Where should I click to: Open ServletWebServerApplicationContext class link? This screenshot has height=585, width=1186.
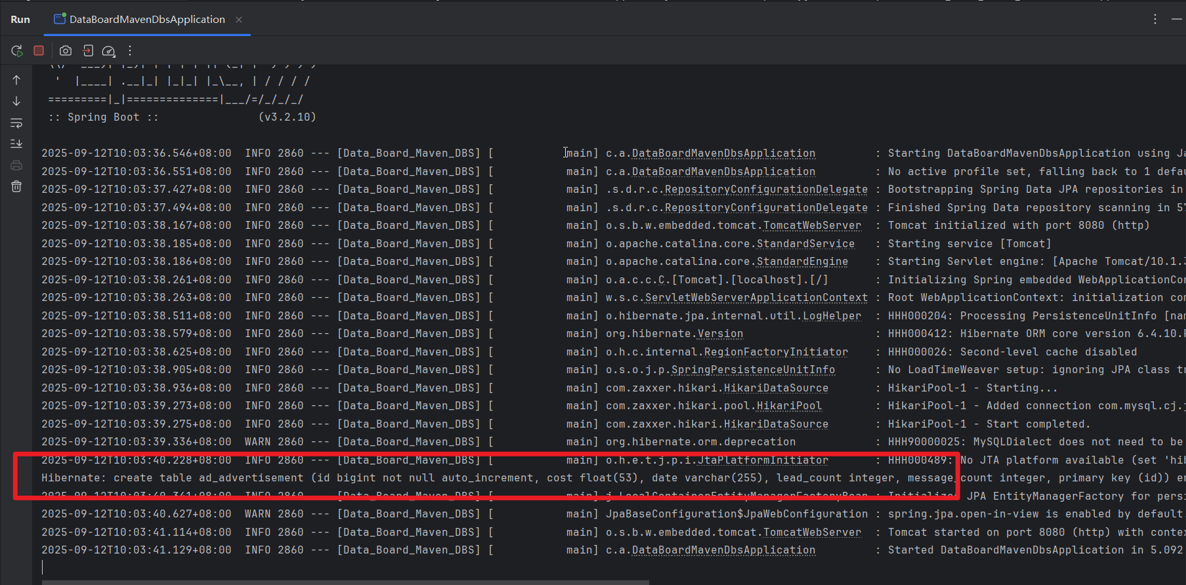pos(756,298)
